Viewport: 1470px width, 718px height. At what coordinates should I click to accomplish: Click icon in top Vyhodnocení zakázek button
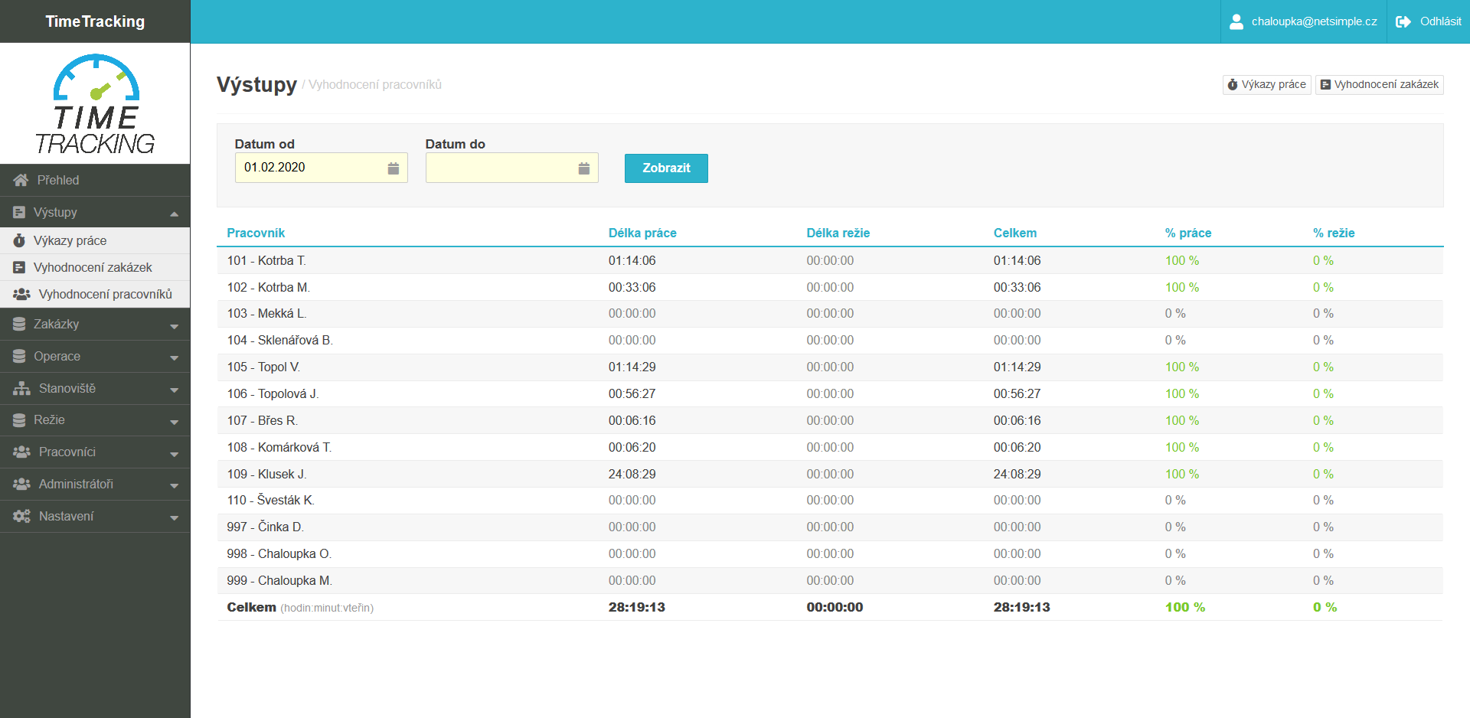coord(1325,84)
